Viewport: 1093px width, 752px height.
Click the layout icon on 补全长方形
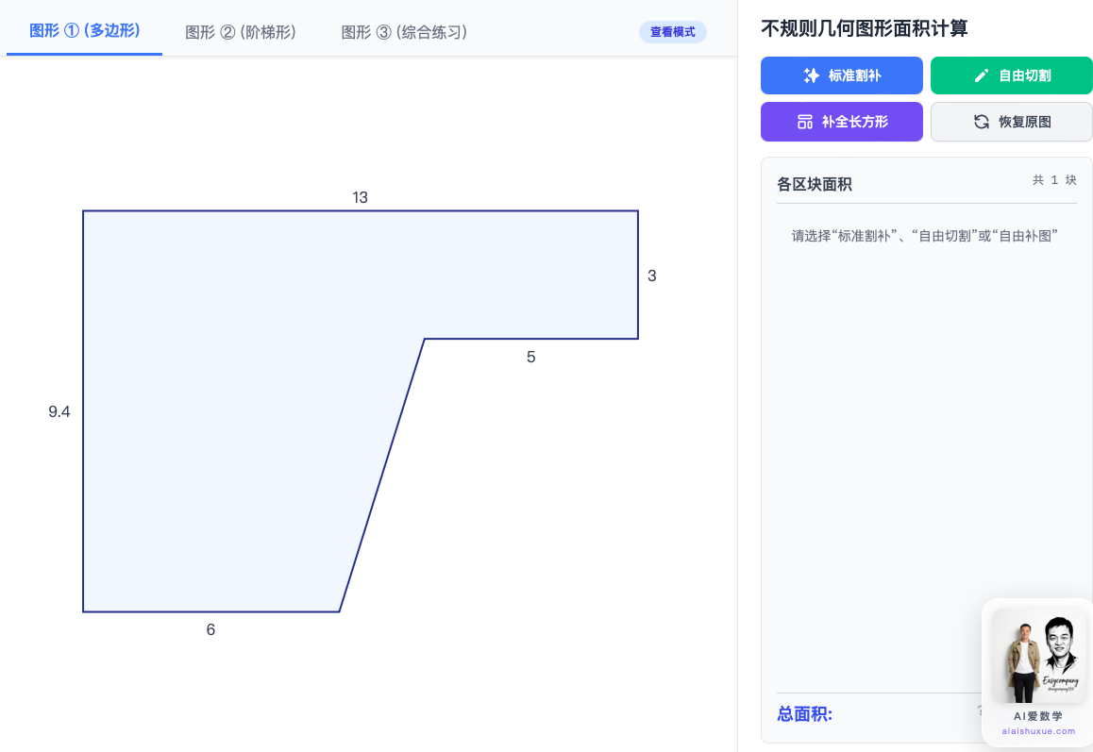(805, 122)
